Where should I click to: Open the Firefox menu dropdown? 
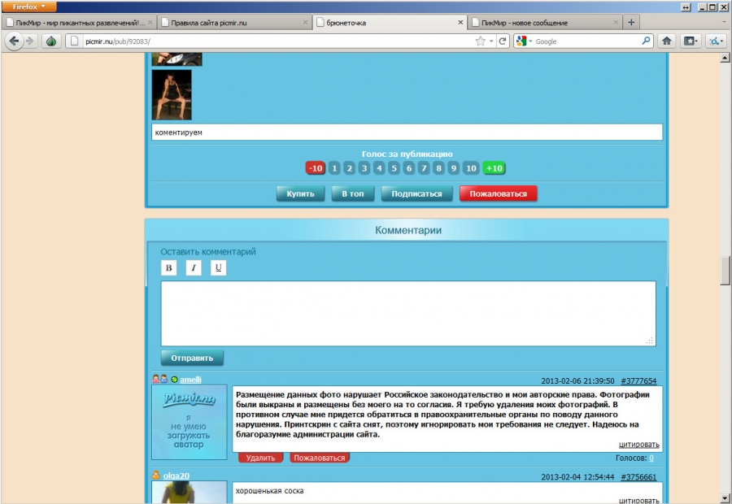29,7
